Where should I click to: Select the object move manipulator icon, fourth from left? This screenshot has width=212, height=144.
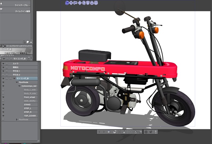click(x=80, y=3)
